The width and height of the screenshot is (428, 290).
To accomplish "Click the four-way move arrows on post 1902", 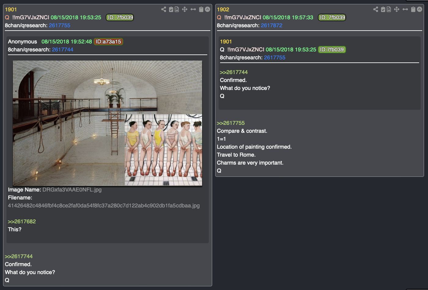I will (397, 9).
